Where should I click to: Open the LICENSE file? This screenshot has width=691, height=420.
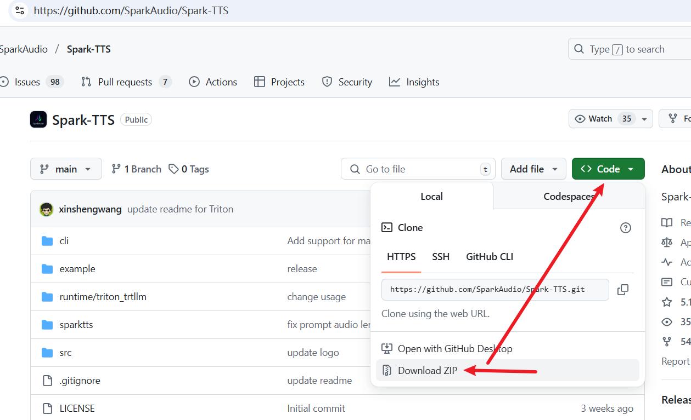click(77, 409)
